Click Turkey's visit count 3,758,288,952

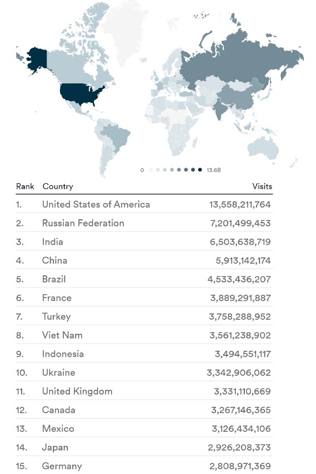tap(240, 316)
